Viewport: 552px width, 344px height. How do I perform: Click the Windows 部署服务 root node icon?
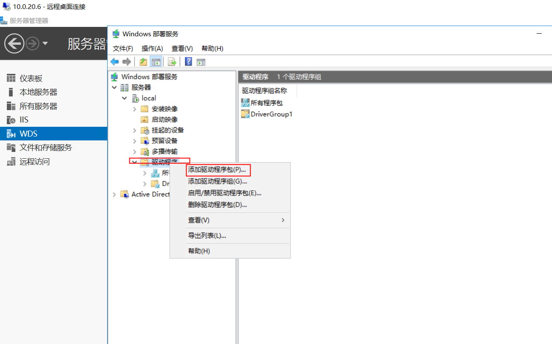[114, 77]
